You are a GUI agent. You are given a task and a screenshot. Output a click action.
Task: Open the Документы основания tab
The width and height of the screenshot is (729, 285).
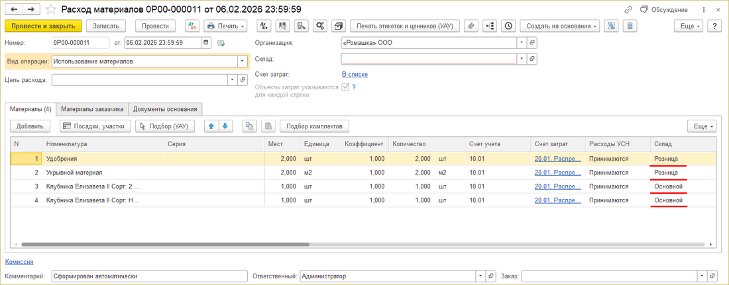[164, 109]
